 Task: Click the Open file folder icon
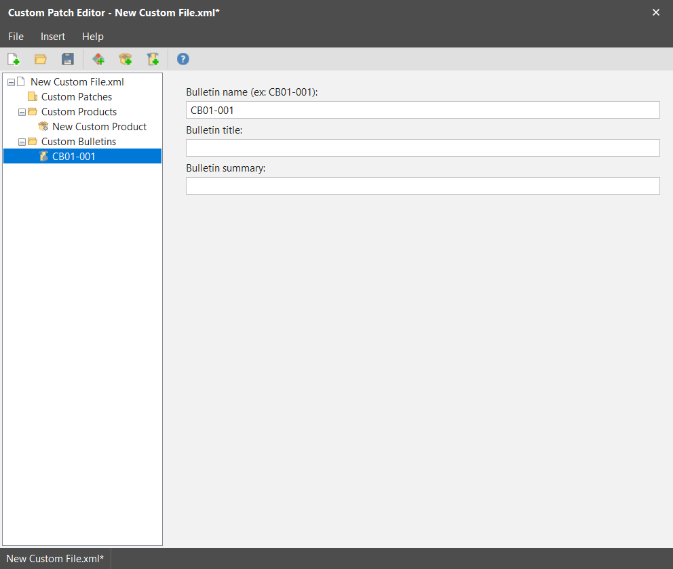(40, 59)
